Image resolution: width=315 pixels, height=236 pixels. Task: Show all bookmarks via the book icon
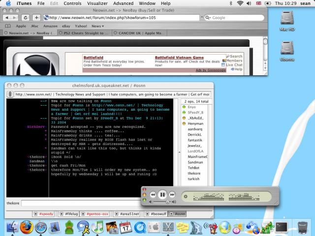(8, 26)
